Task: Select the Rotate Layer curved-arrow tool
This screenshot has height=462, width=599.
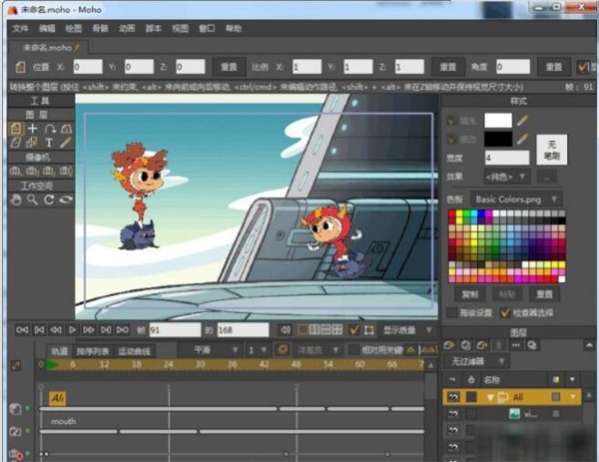Action: click(x=50, y=129)
